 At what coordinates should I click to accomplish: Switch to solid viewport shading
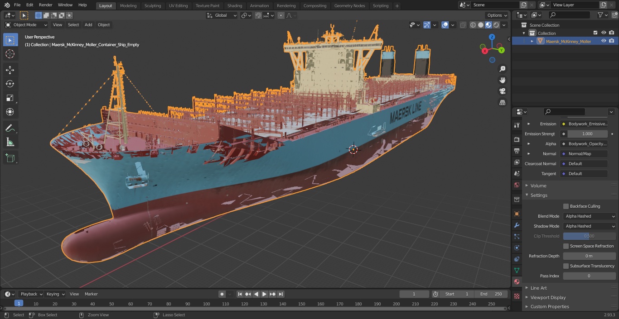coord(481,25)
